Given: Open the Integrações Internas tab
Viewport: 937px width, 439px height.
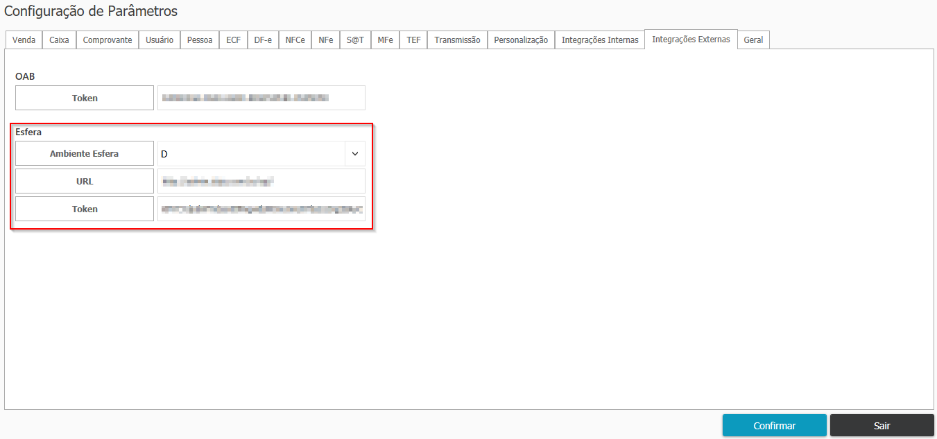Looking at the screenshot, I should tap(600, 40).
